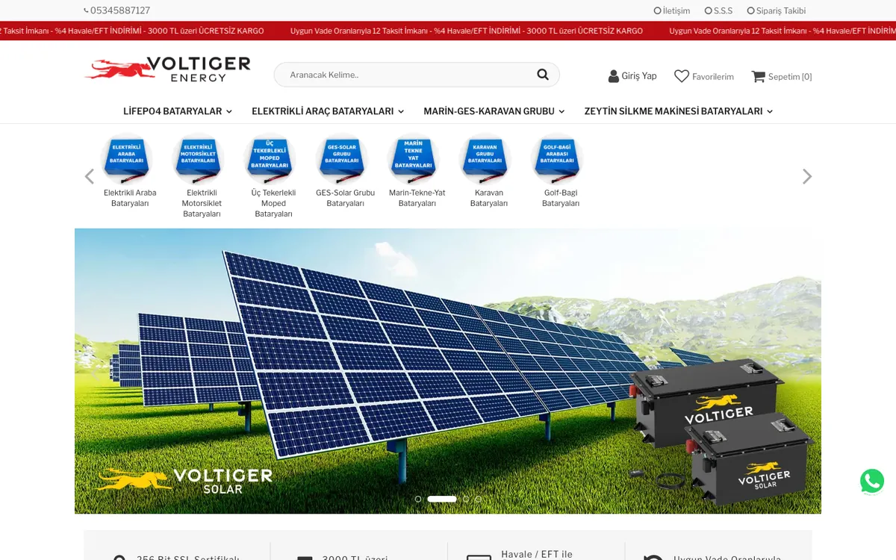Click the Favorilerim heart icon

pyautogui.click(x=682, y=76)
